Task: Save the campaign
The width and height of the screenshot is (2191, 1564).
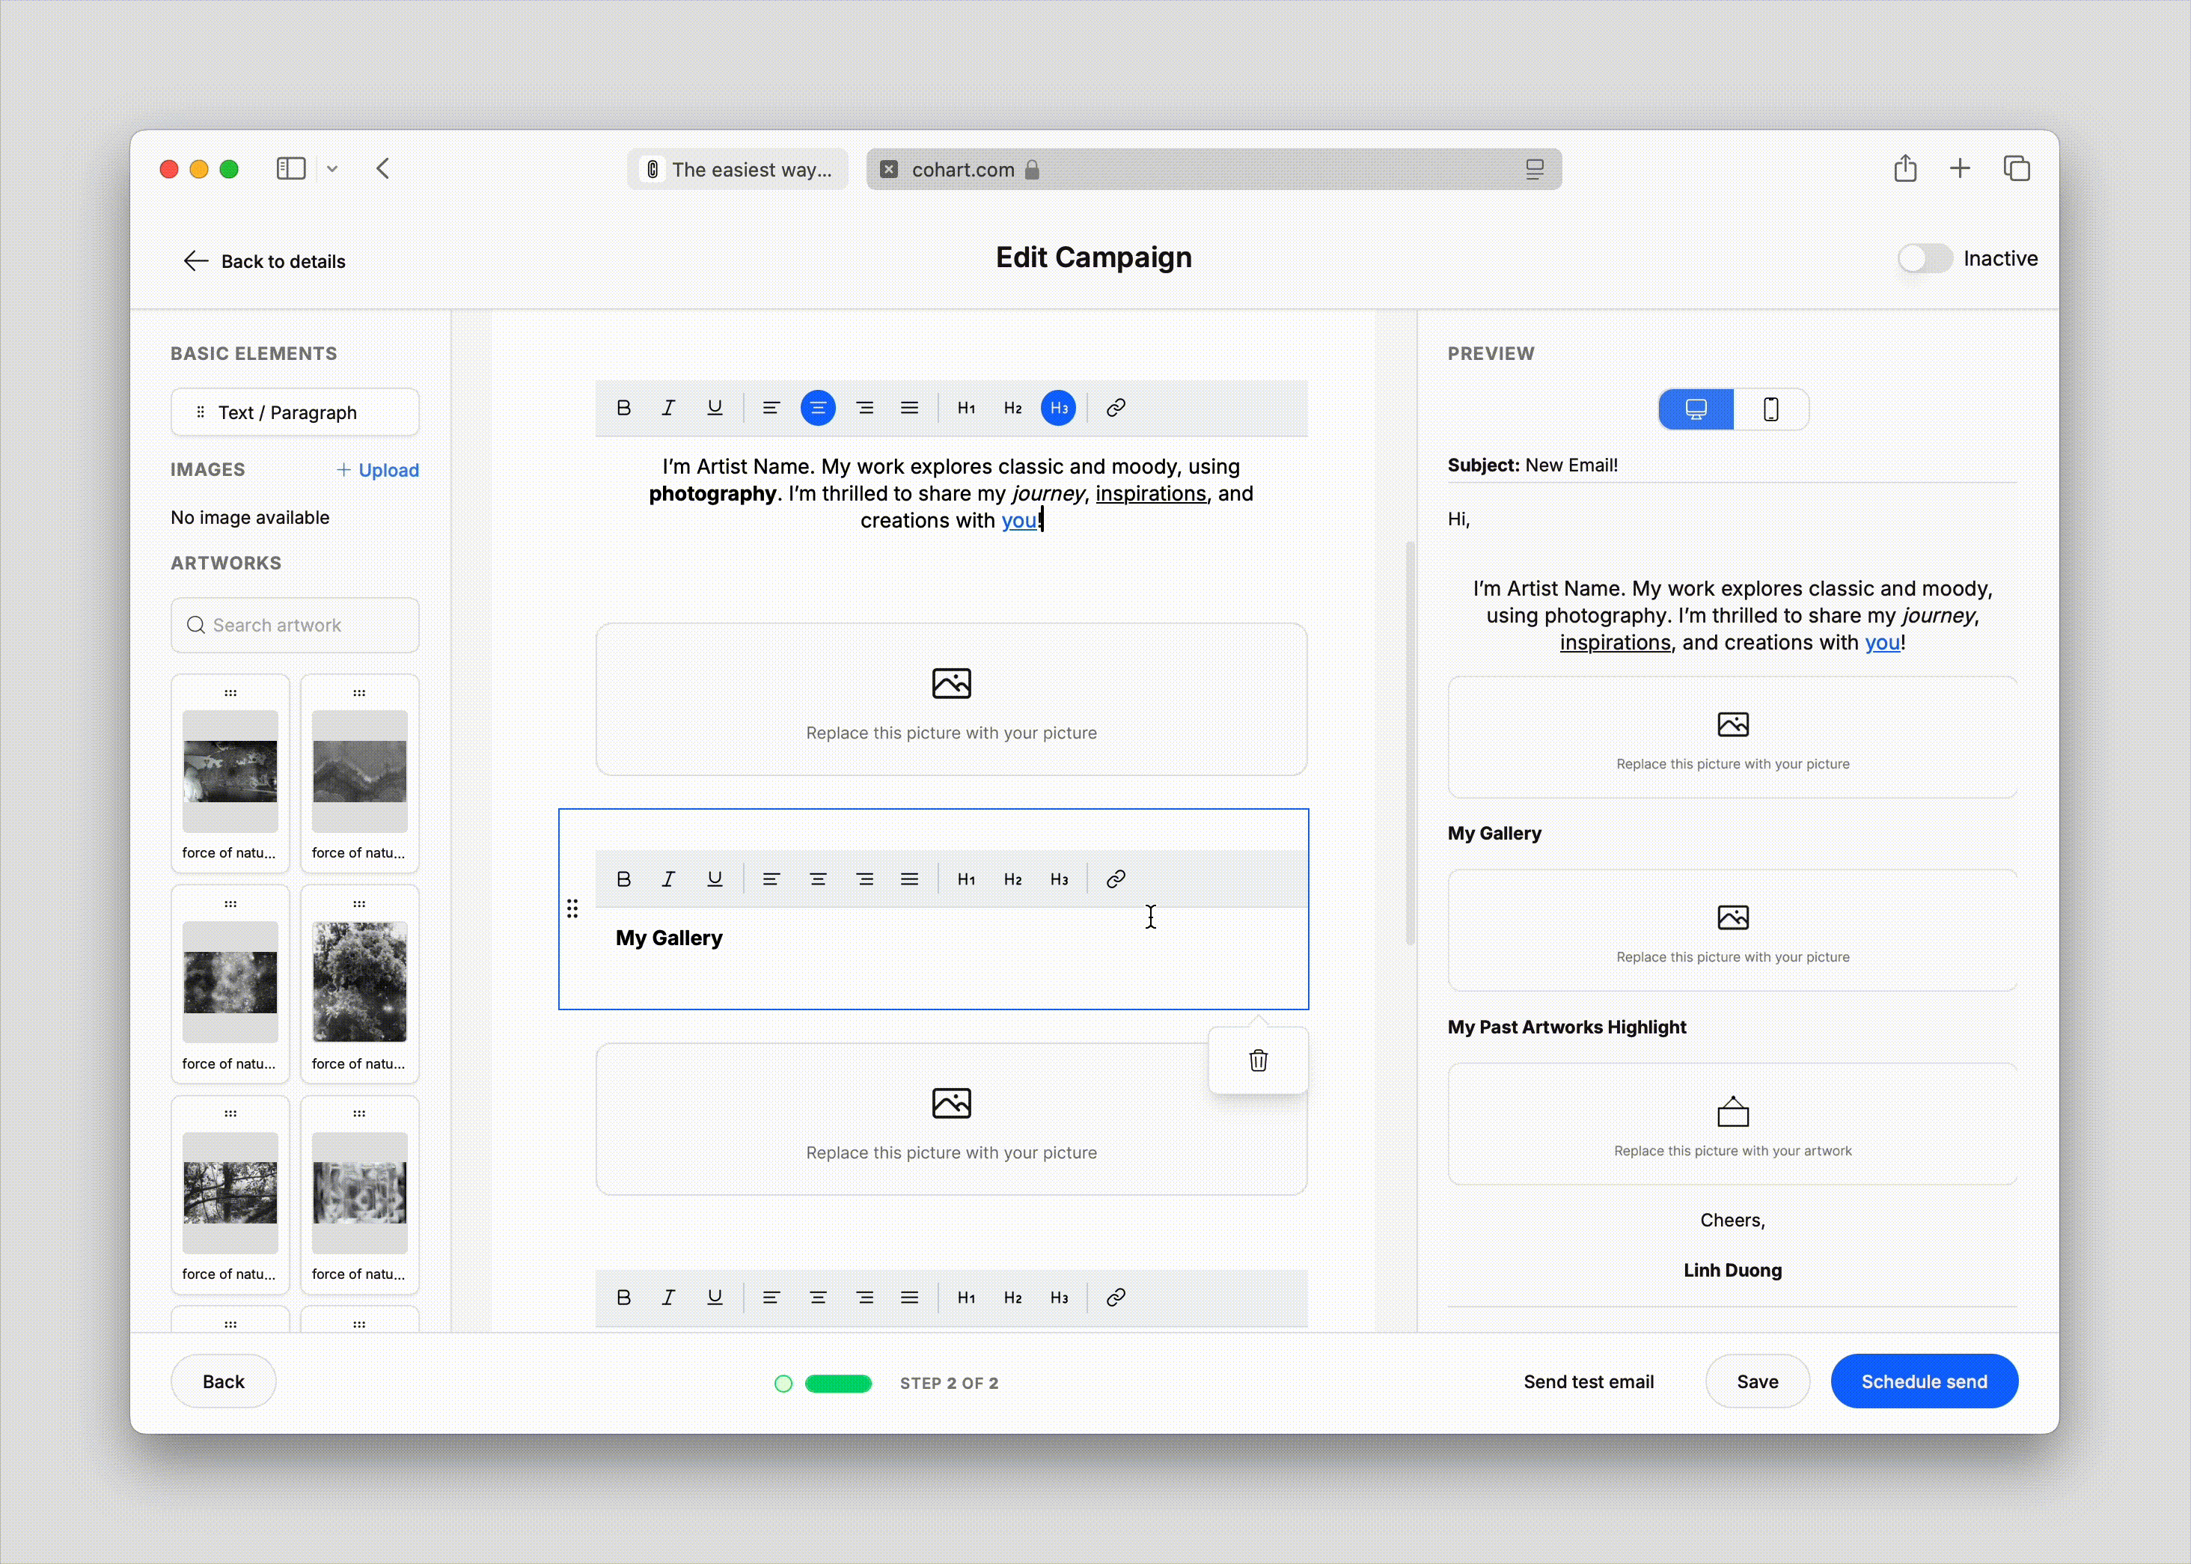Action: (x=1758, y=1382)
